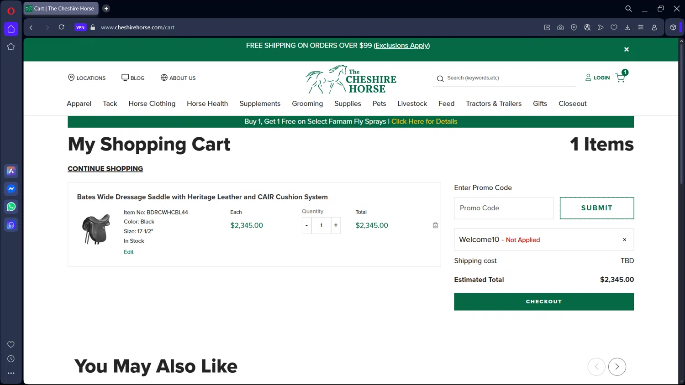Open pinboards heart in the sidebar
685x385 pixels.
(11, 344)
